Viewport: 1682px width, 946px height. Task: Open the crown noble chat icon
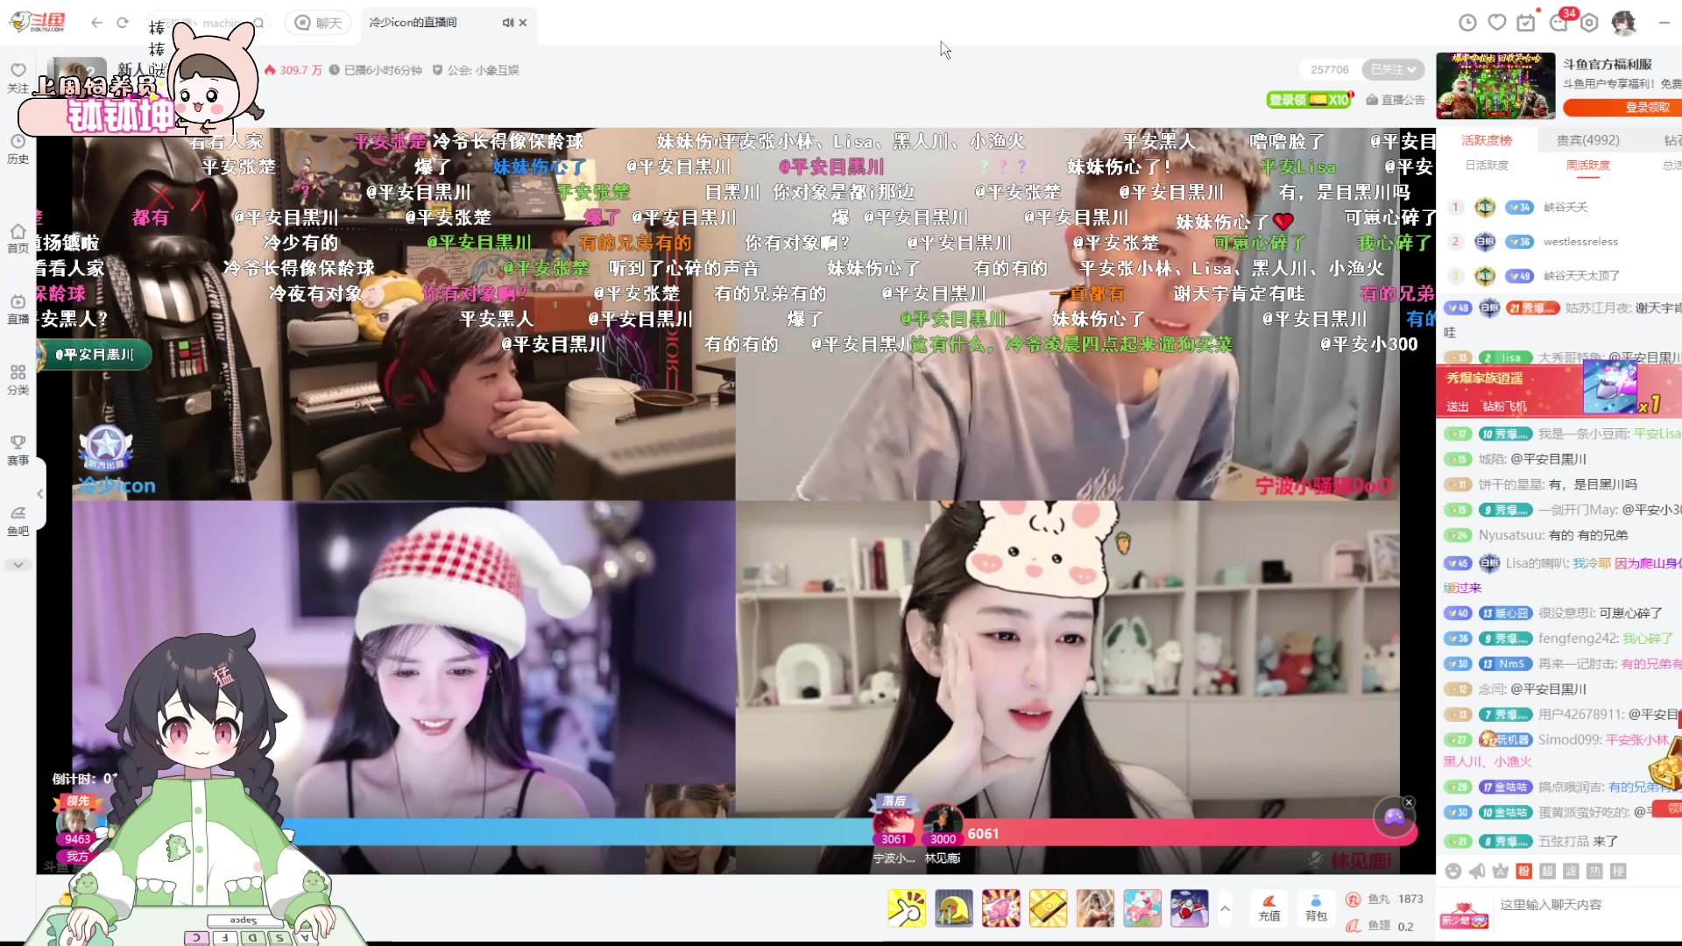(x=1501, y=871)
